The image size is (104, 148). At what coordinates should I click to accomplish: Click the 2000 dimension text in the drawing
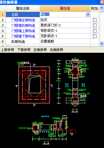(x=58, y=81)
